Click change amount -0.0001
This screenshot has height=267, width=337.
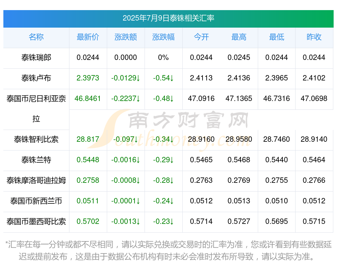[x=125, y=201]
